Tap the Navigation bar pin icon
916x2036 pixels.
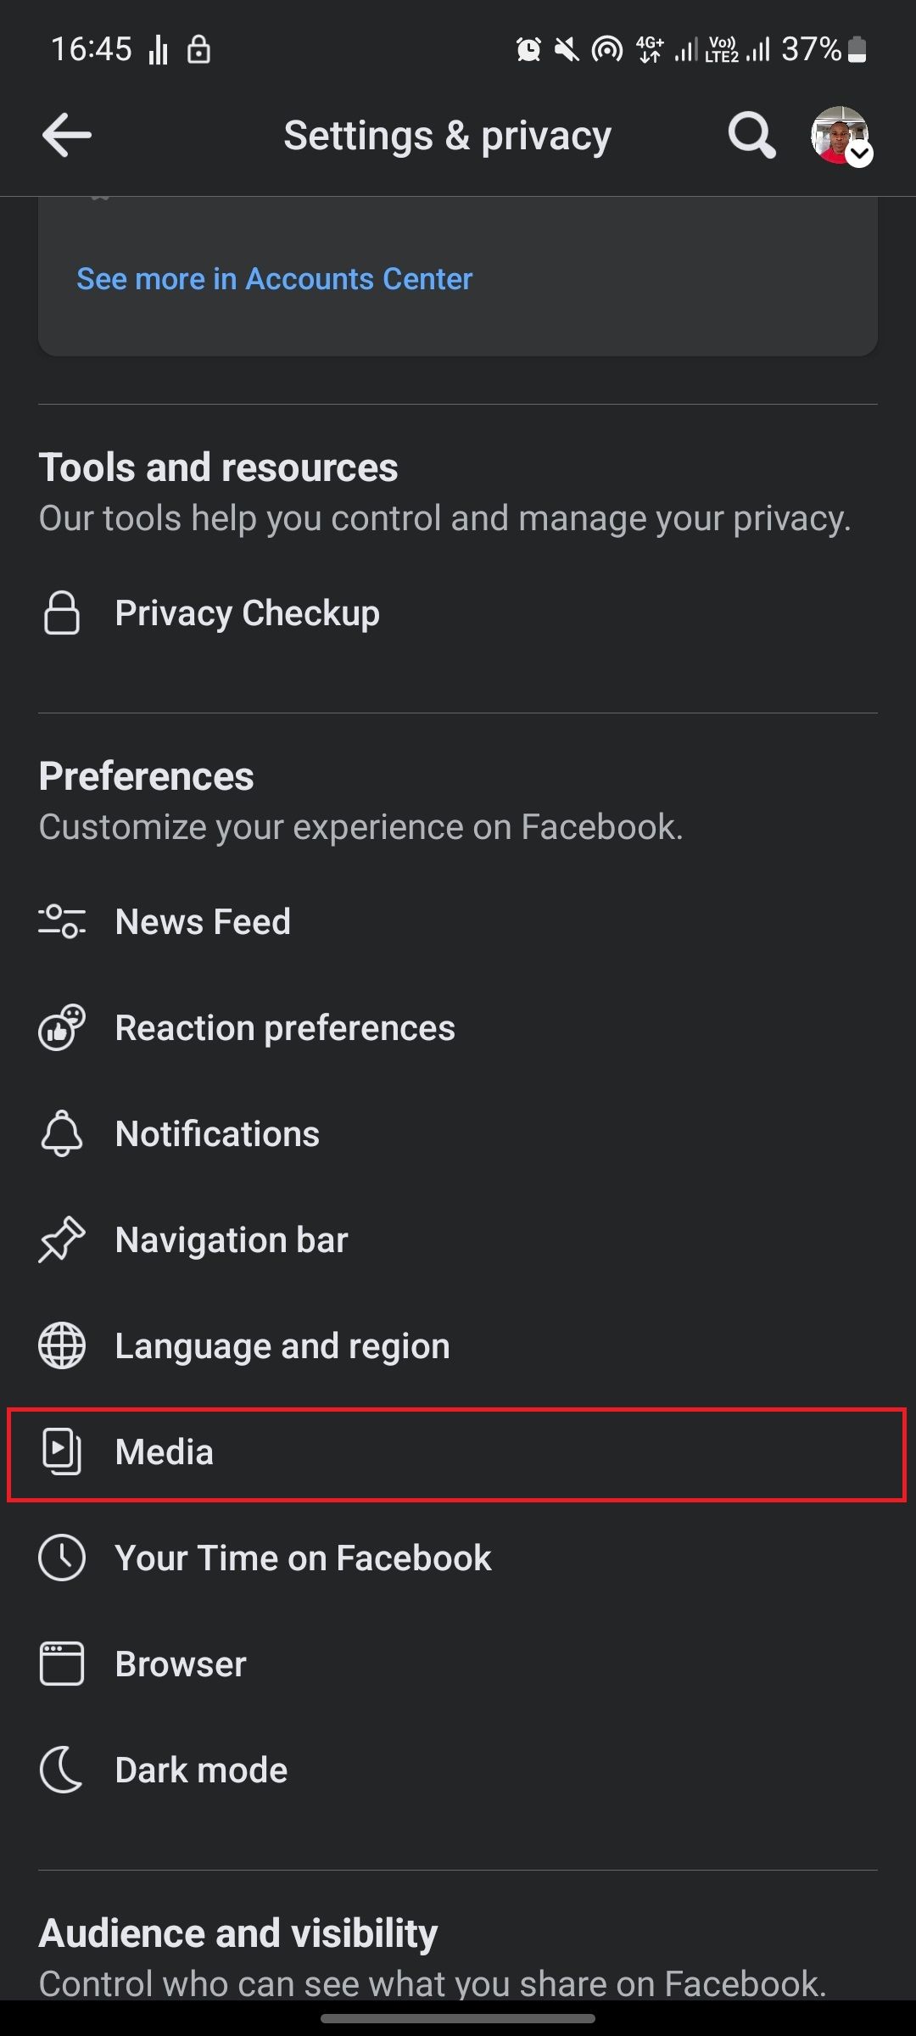[x=62, y=1240]
